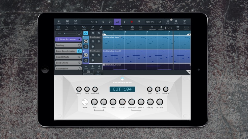
Task: Expand the Routing section
Action: (x=68, y=45)
